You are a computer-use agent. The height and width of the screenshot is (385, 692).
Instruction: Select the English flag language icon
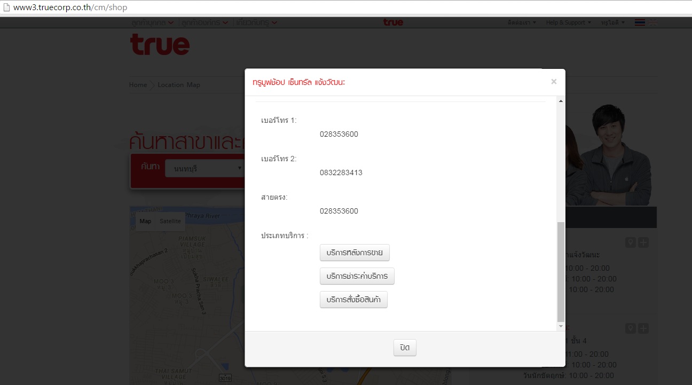click(652, 22)
